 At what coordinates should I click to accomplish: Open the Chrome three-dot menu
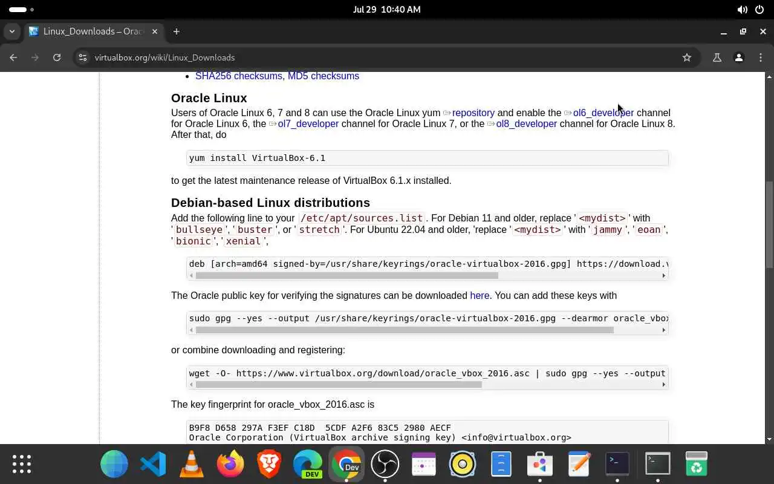(761, 57)
